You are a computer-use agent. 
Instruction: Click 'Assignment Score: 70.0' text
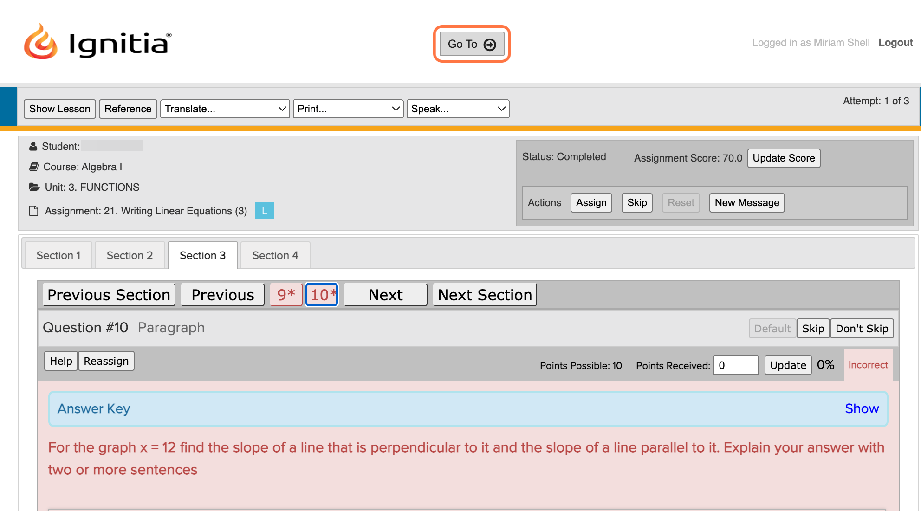[688, 158]
